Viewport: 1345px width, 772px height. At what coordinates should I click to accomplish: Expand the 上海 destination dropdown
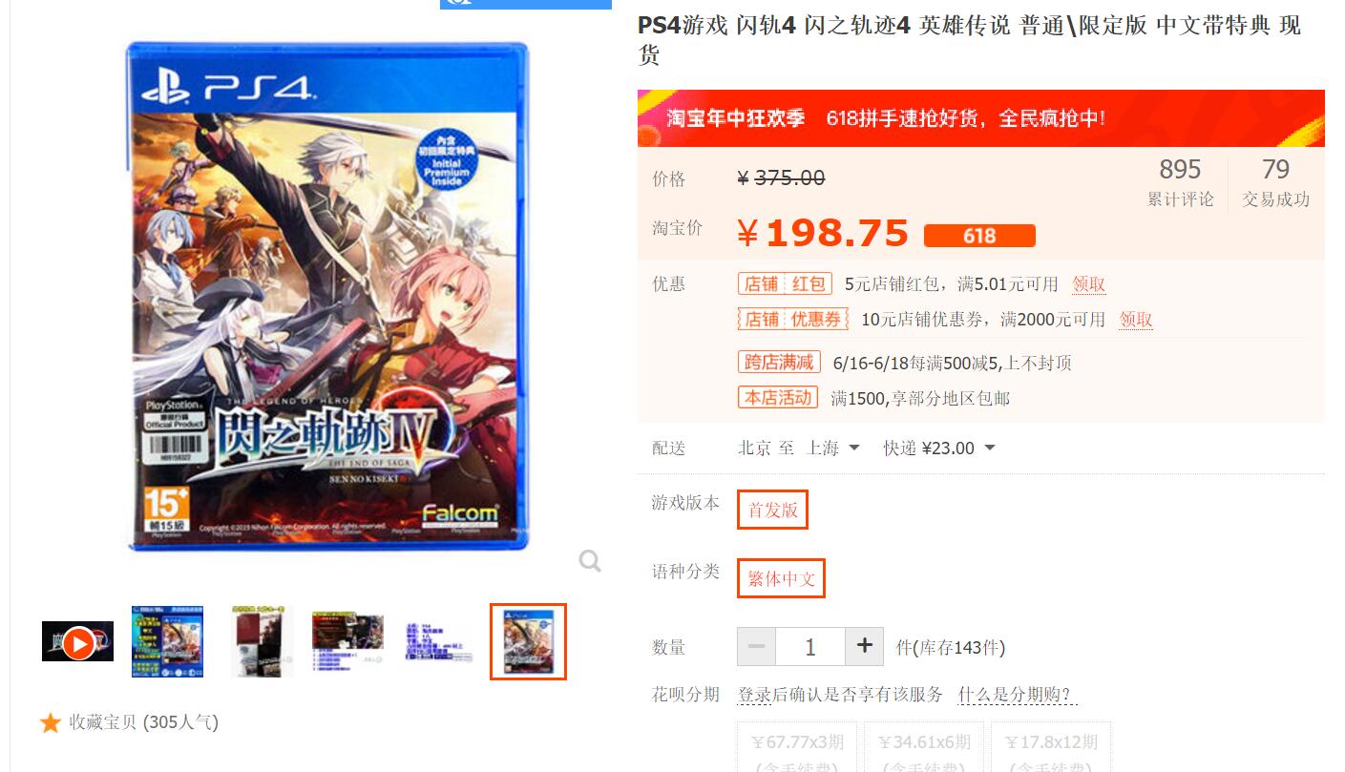click(833, 448)
